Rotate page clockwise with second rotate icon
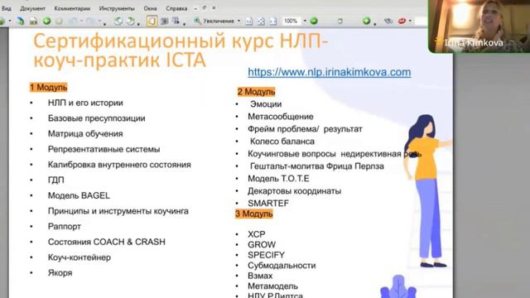The image size is (530, 298). 130,21
